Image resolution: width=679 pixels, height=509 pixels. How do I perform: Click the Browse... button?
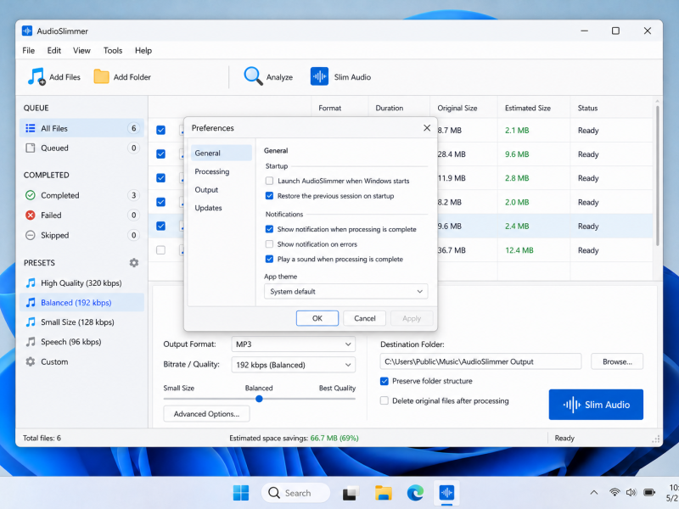pos(617,361)
